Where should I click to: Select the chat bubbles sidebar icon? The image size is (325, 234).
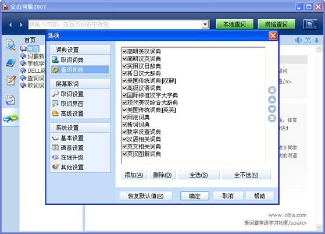coord(10,118)
